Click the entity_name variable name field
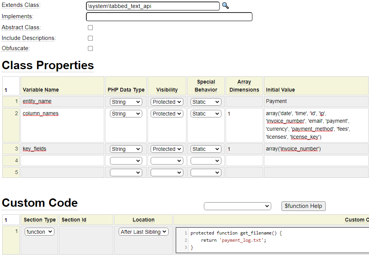 [x=62, y=101]
